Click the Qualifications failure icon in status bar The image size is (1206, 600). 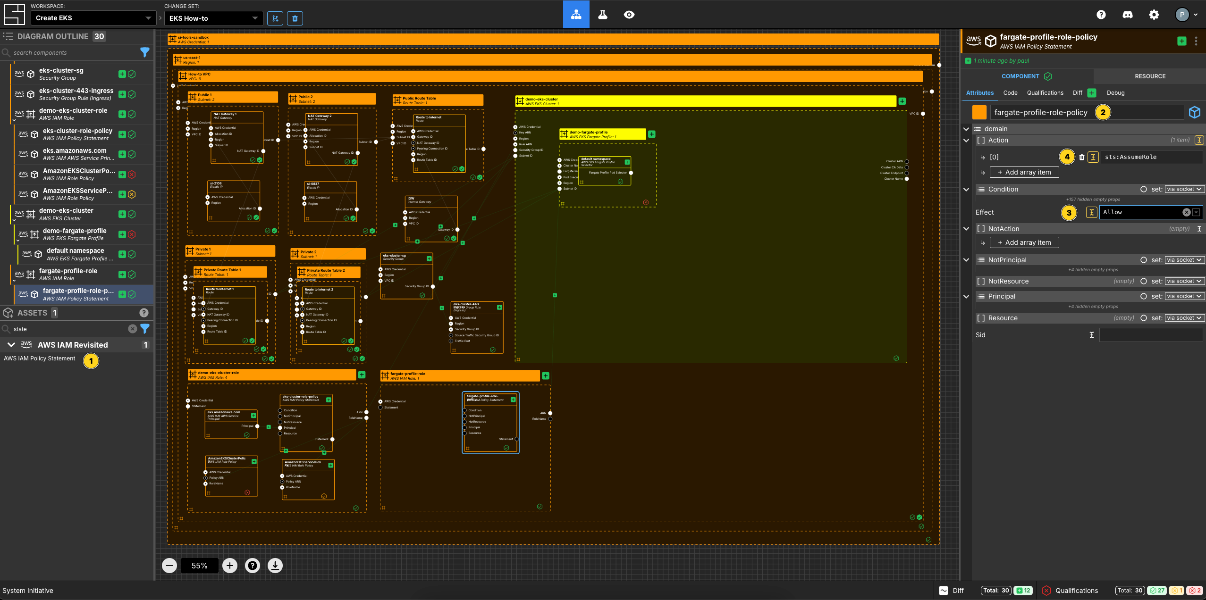(x=1046, y=591)
